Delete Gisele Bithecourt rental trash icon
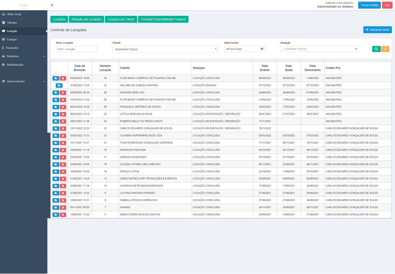This screenshot has height=274, width=395. tap(63, 179)
